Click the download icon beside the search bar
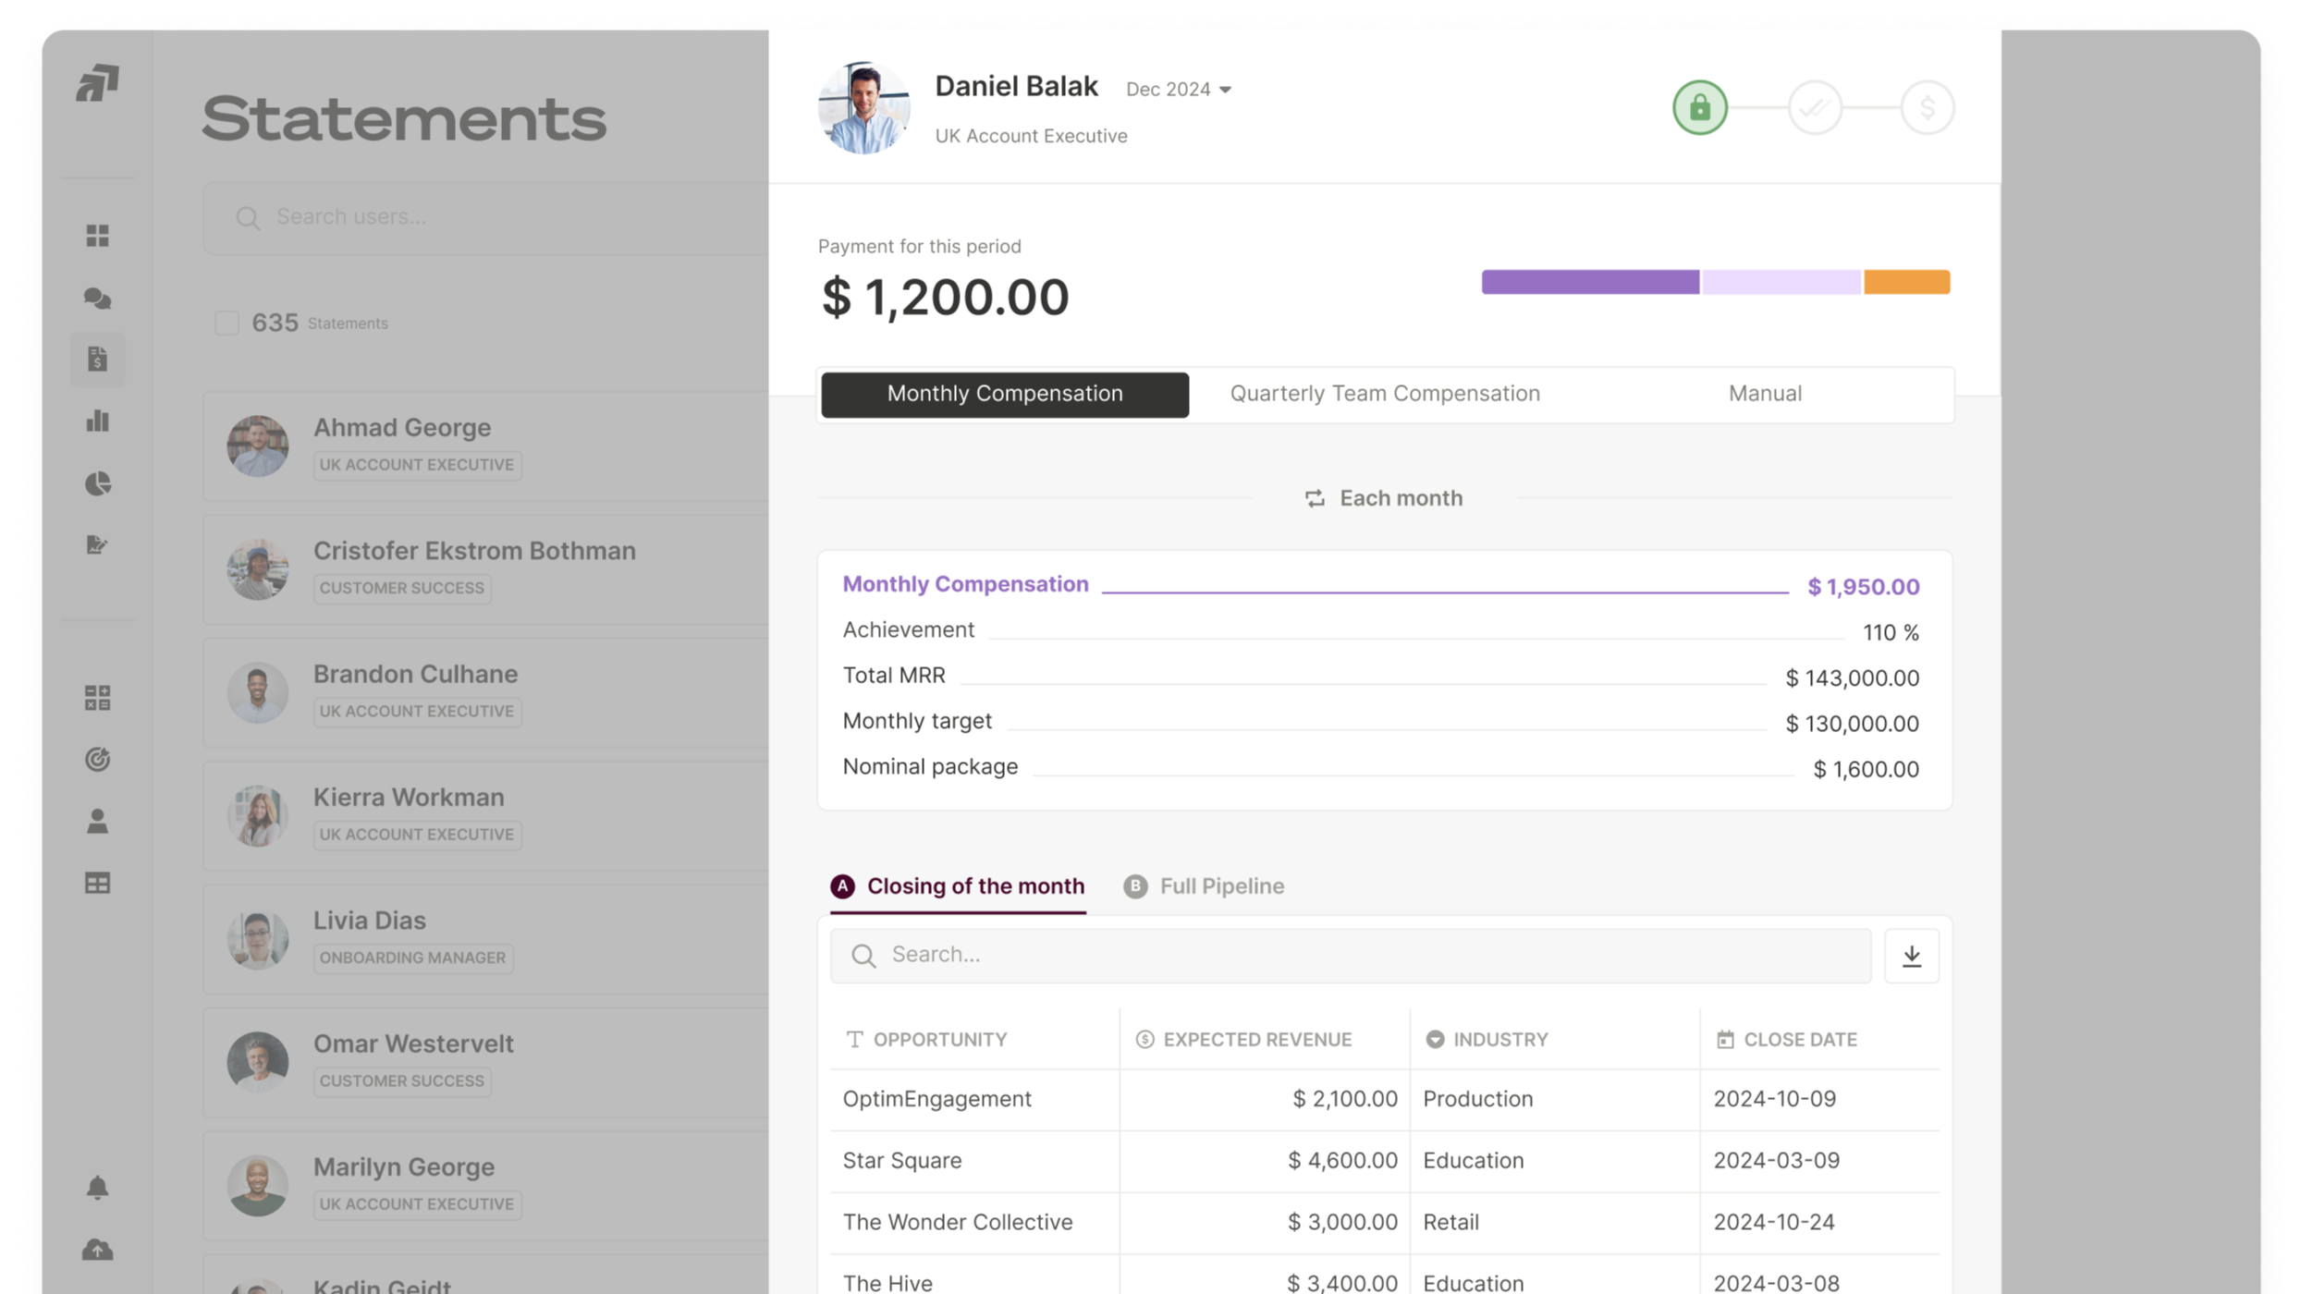 click(1911, 956)
